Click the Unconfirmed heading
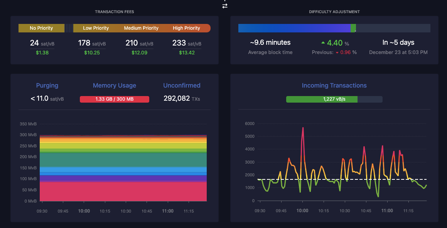447x228 pixels. pyautogui.click(x=182, y=86)
